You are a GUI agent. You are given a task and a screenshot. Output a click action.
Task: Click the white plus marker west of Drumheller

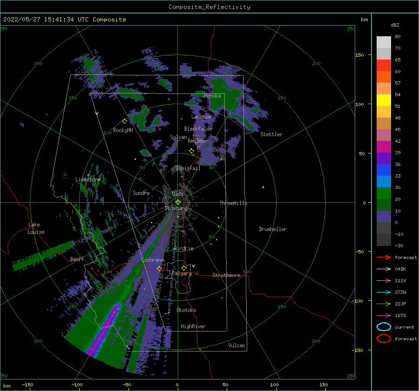[x=263, y=187]
